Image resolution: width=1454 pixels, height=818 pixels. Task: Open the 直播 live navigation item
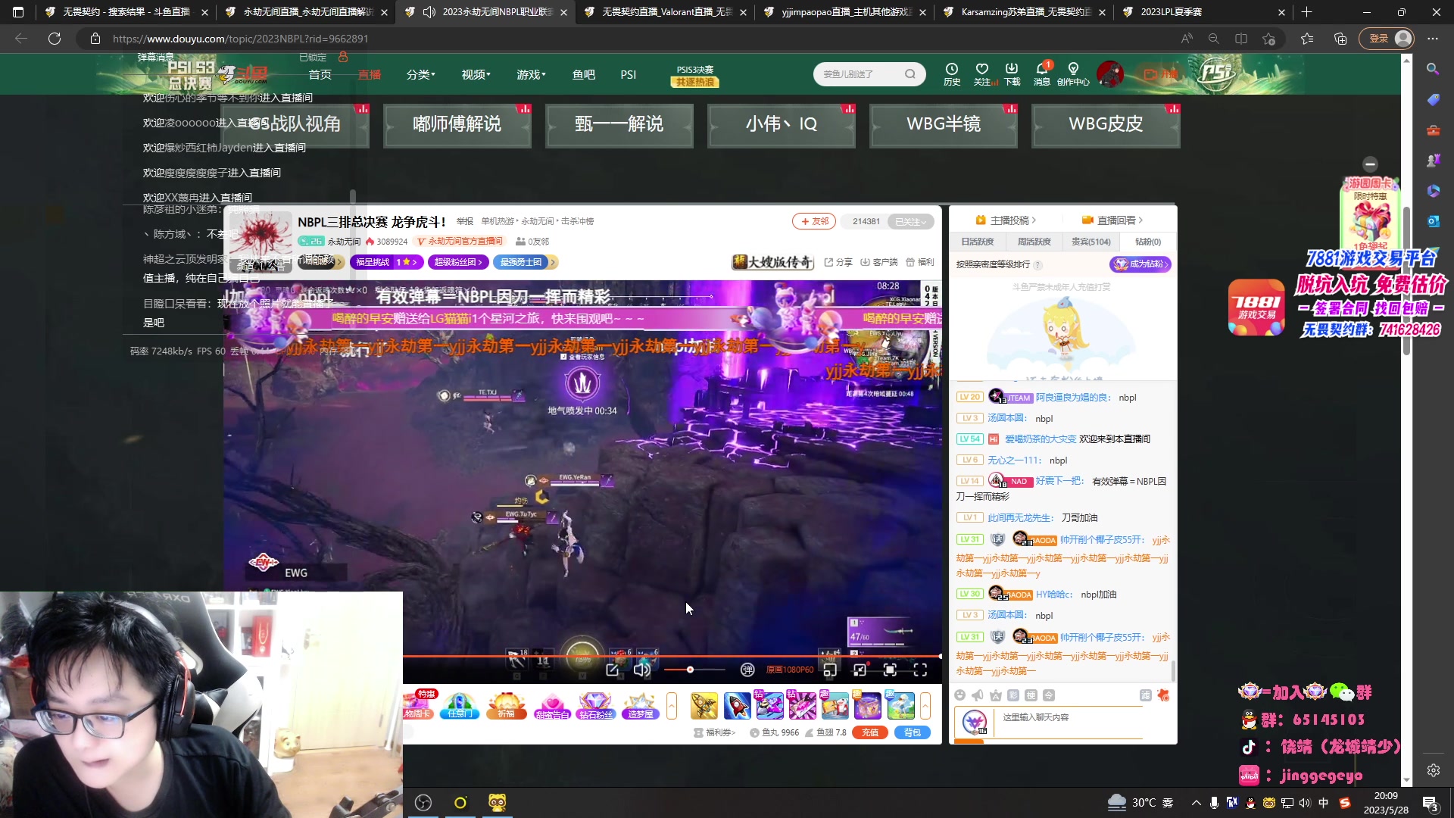tap(370, 74)
